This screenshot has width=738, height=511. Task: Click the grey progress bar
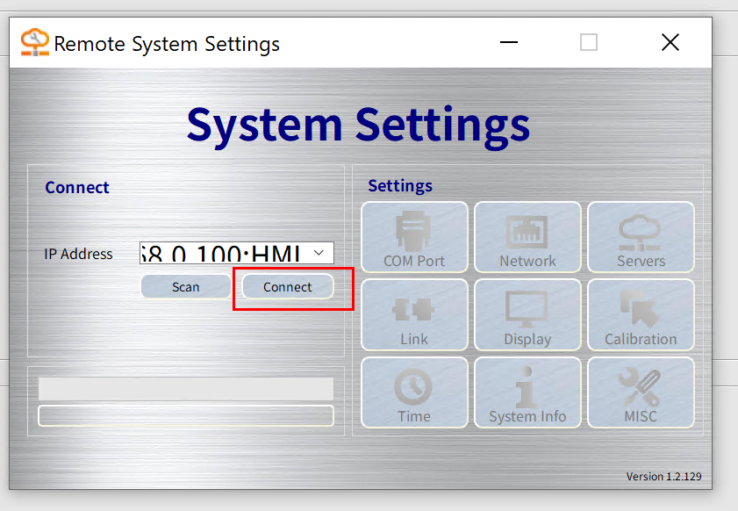[186, 388]
